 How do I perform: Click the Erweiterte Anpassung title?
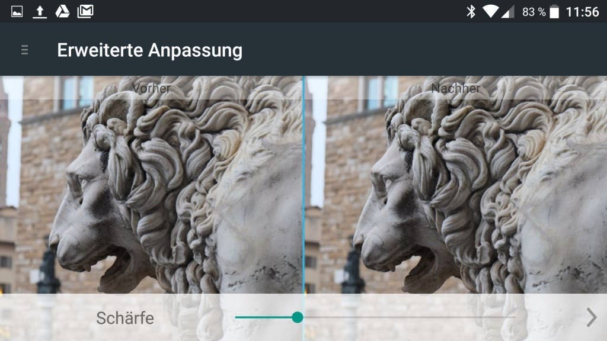150,50
